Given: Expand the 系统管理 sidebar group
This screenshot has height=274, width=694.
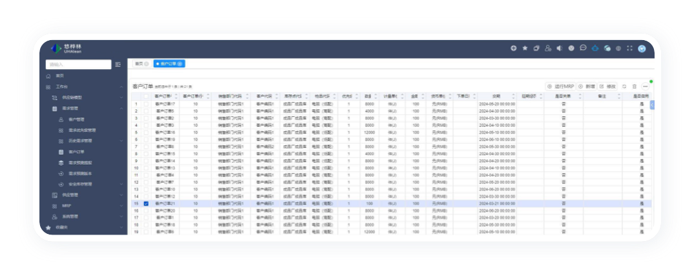Looking at the screenshot, I should pyautogui.click(x=121, y=217).
